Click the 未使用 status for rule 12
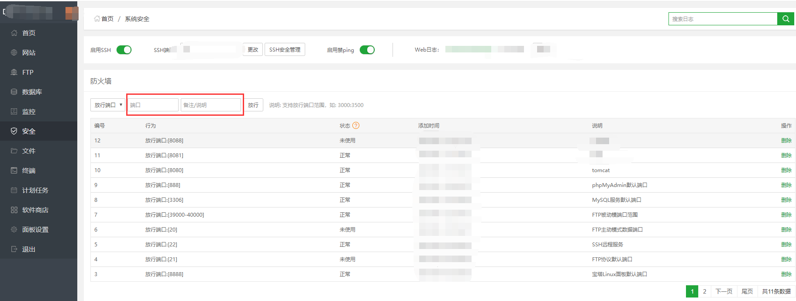 tap(348, 140)
